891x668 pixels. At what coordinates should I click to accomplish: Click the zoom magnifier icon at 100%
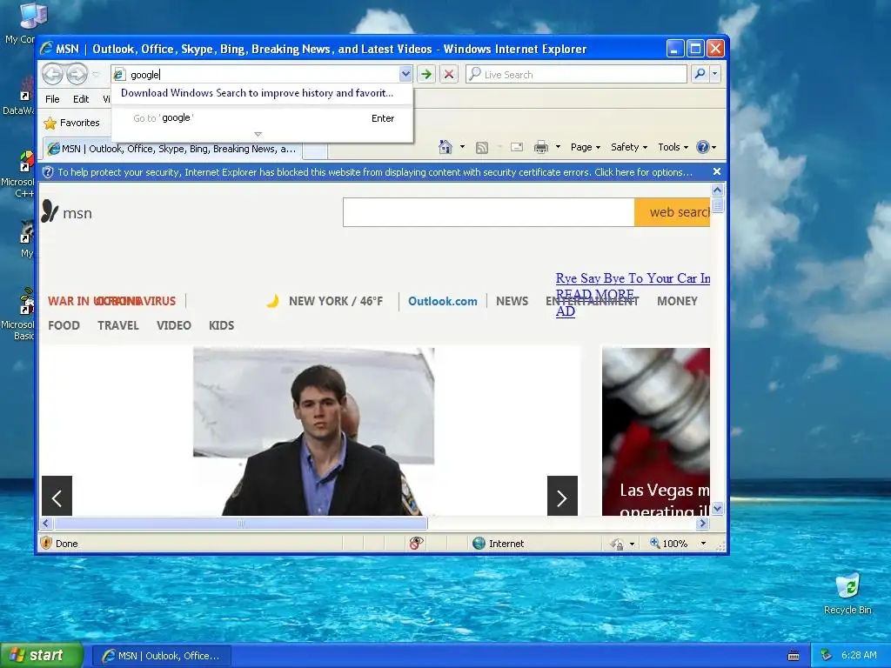654,543
